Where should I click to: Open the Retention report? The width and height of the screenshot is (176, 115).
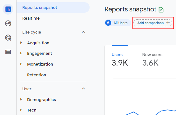37,75
